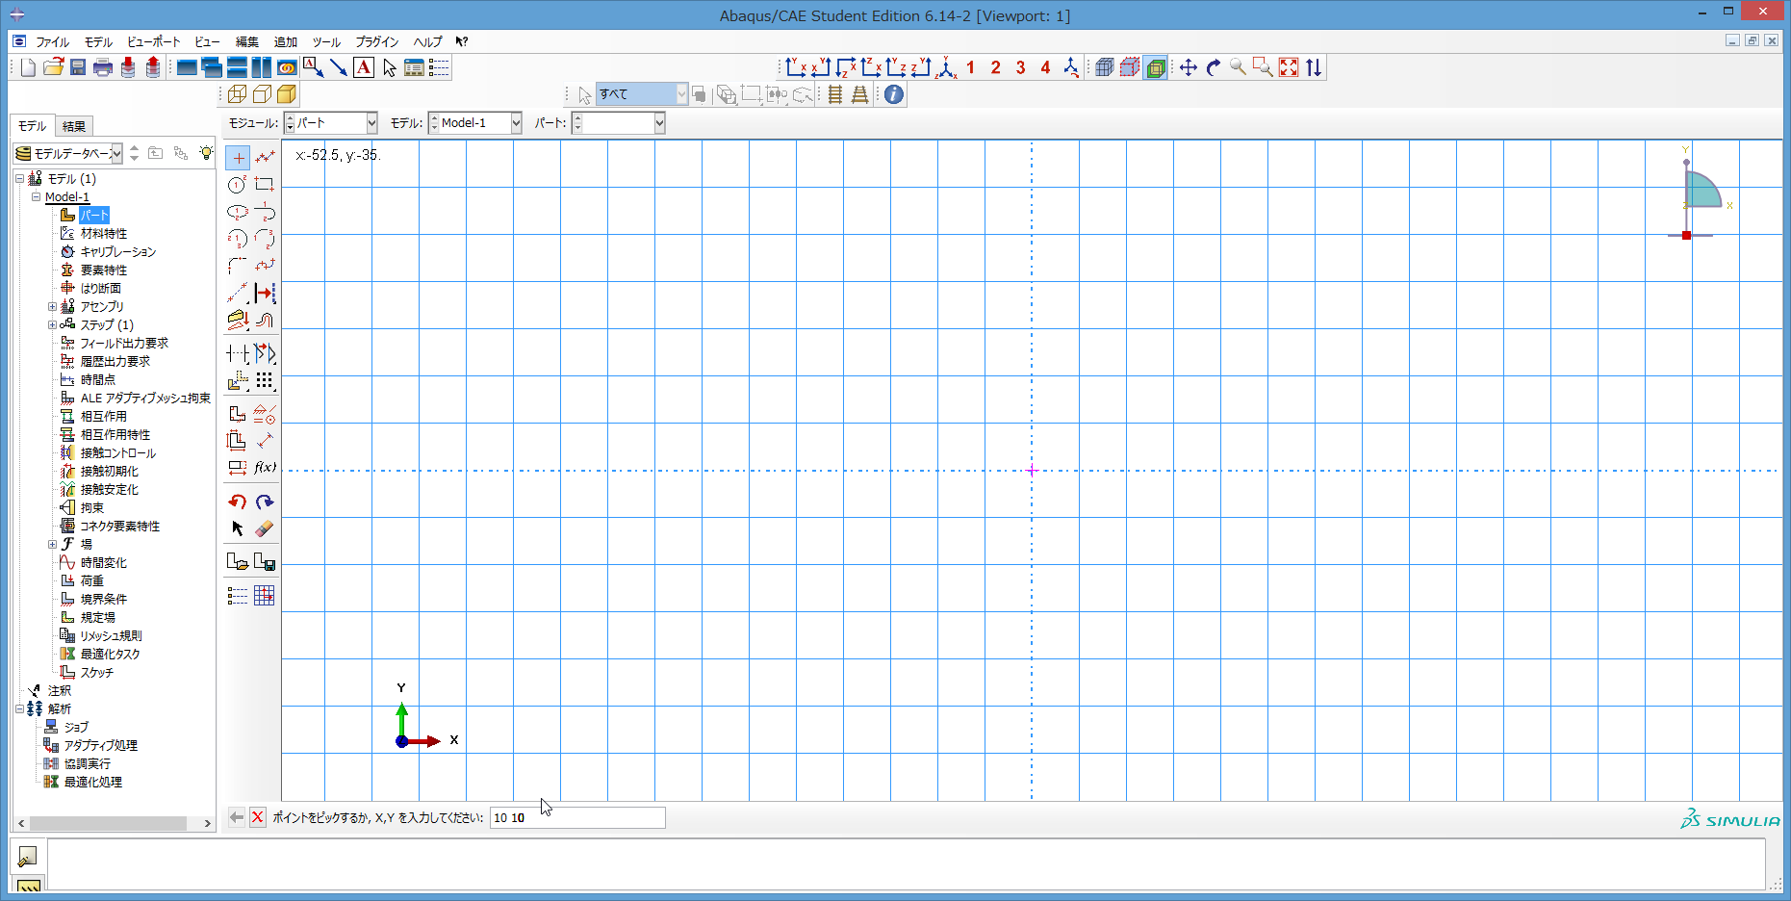Open the 編集 menu
Viewport: 1791px width, 901px height.
pyautogui.click(x=247, y=42)
